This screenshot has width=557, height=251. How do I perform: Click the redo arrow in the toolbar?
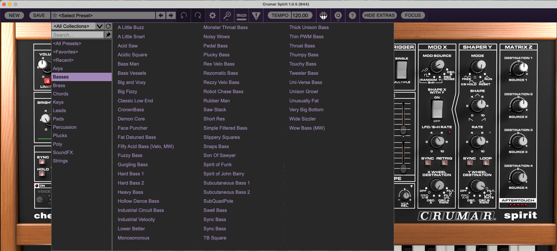pos(198,15)
